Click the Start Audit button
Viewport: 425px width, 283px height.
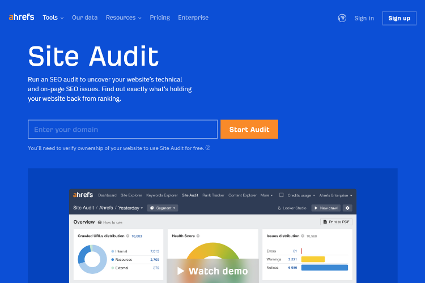(249, 129)
